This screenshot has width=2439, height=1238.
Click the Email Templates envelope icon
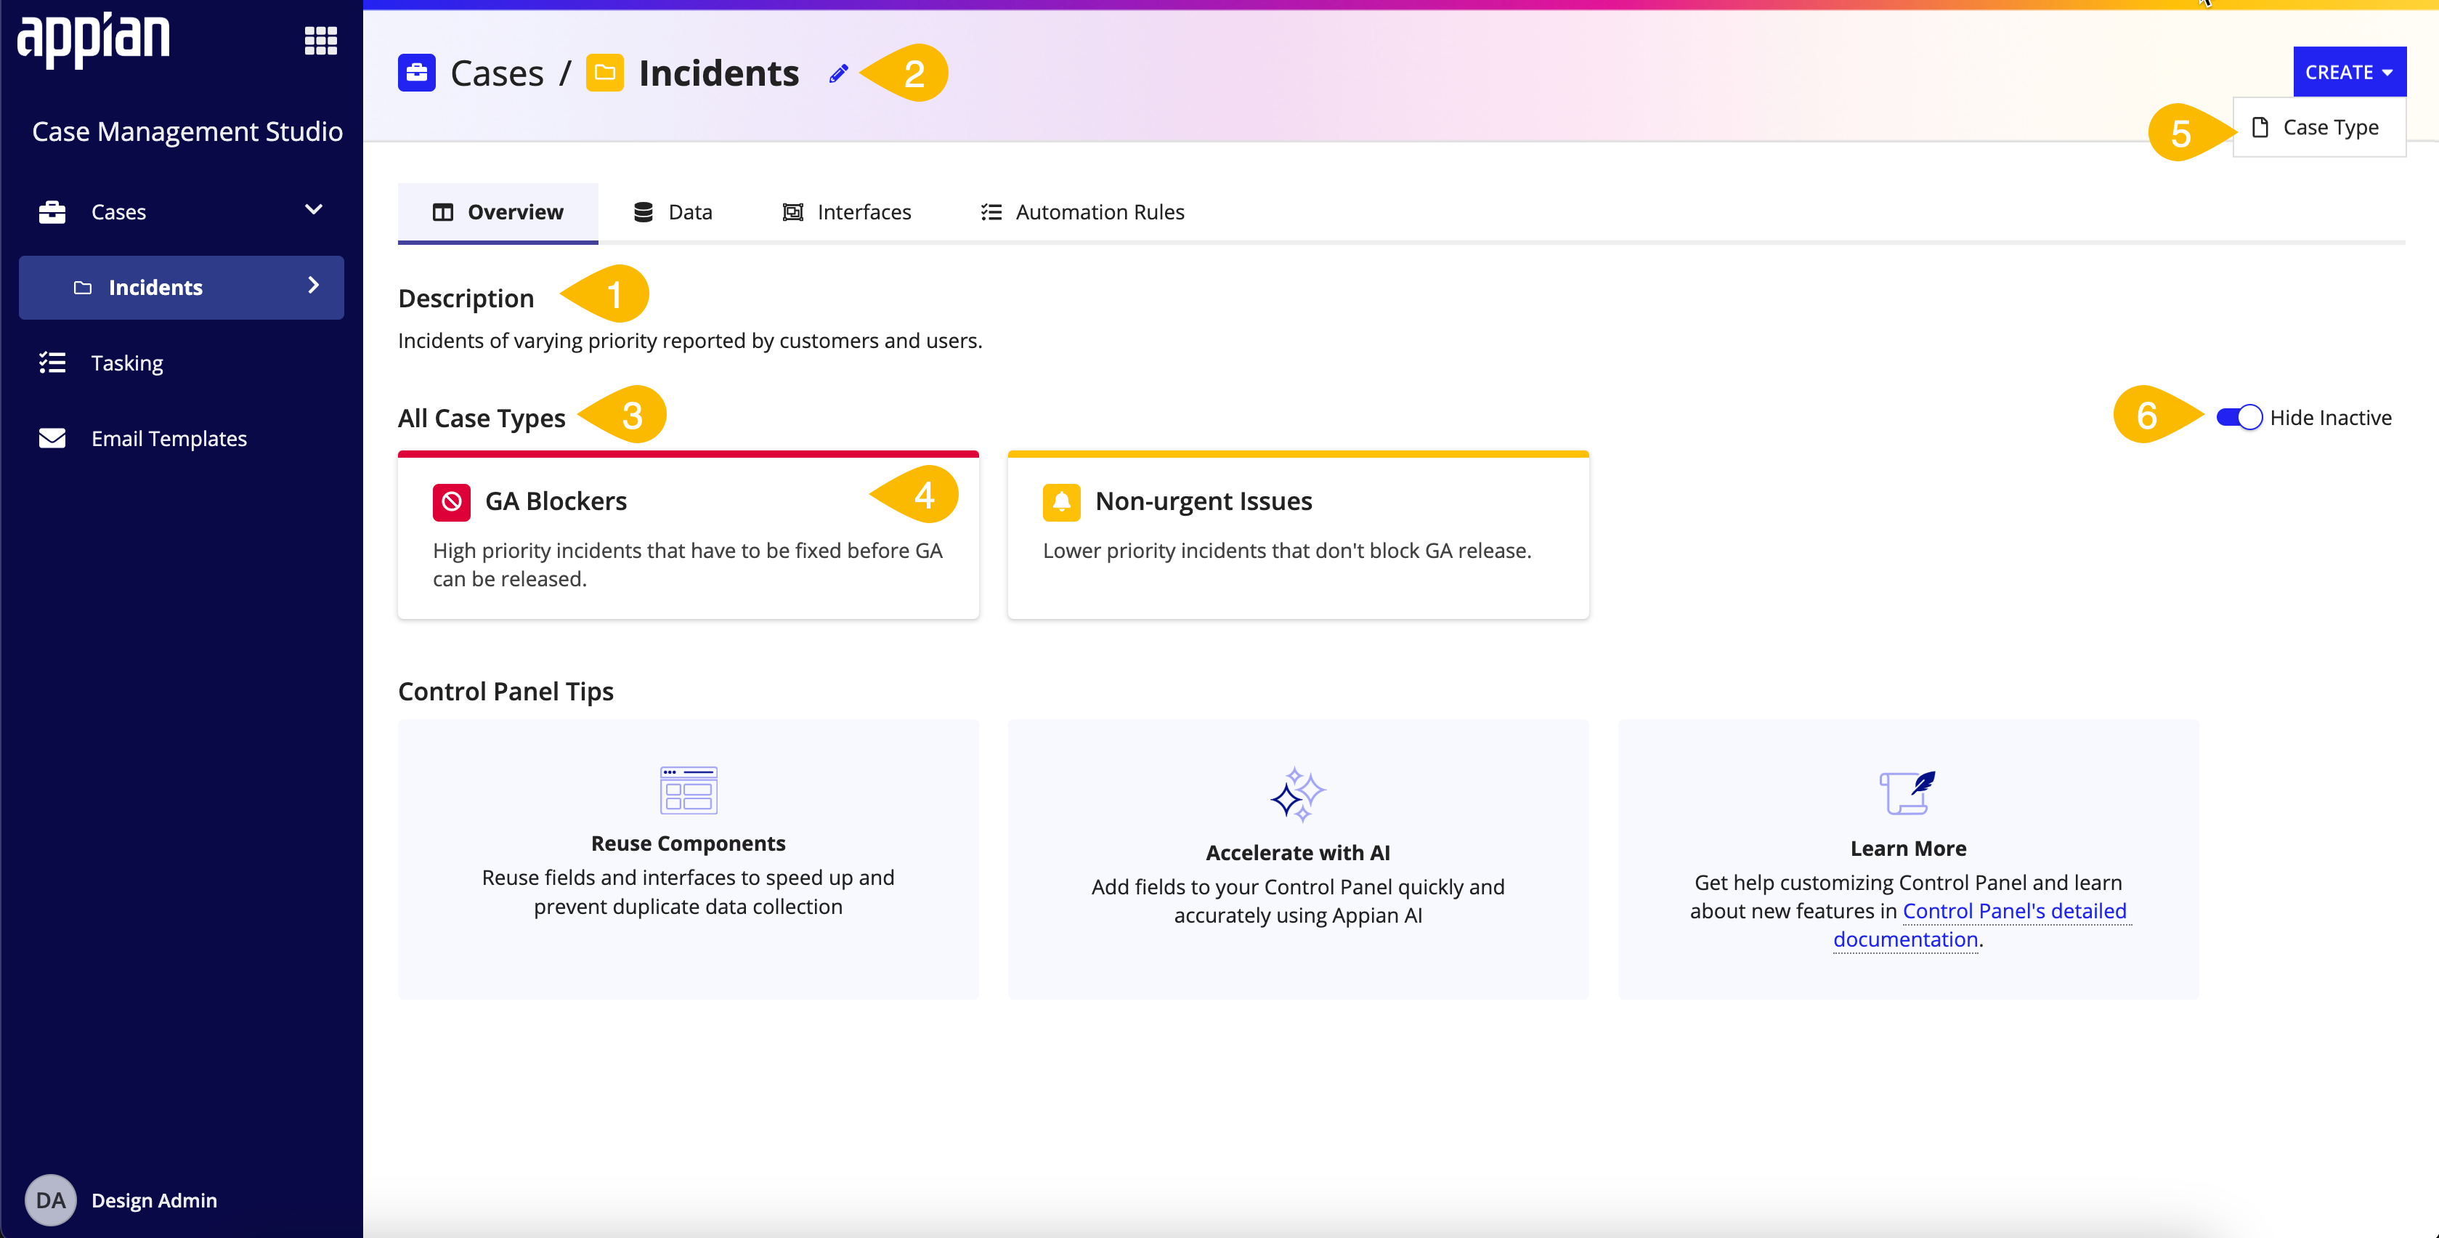pyautogui.click(x=52, y=437)
